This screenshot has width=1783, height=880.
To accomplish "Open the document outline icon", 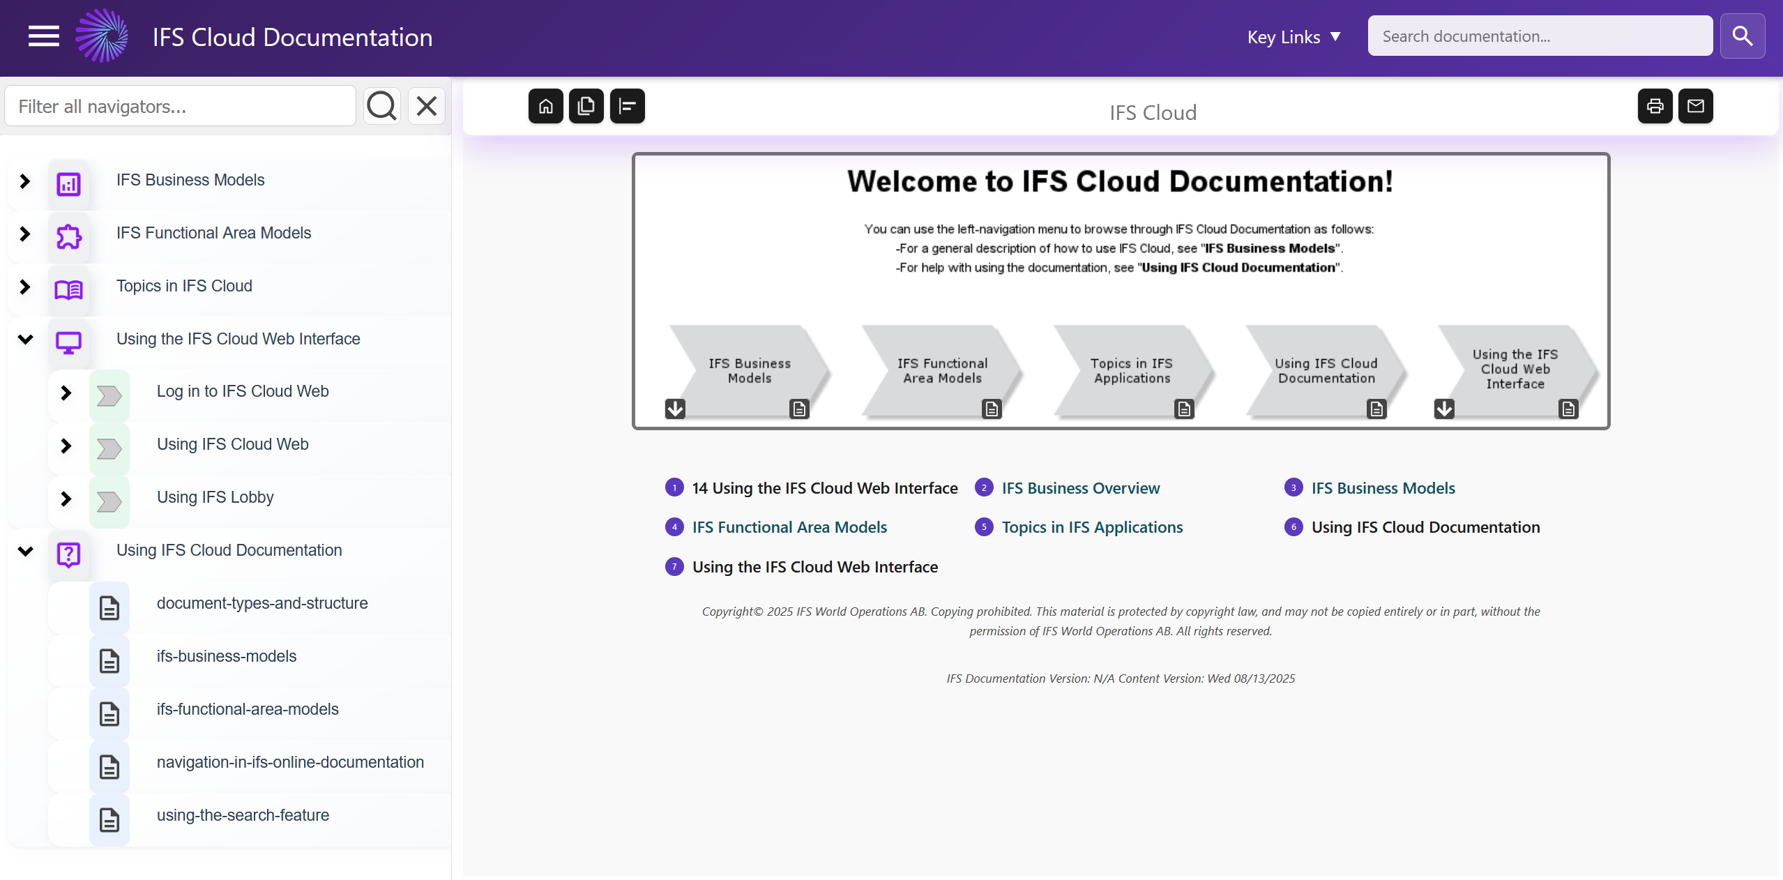I will 627,106.
